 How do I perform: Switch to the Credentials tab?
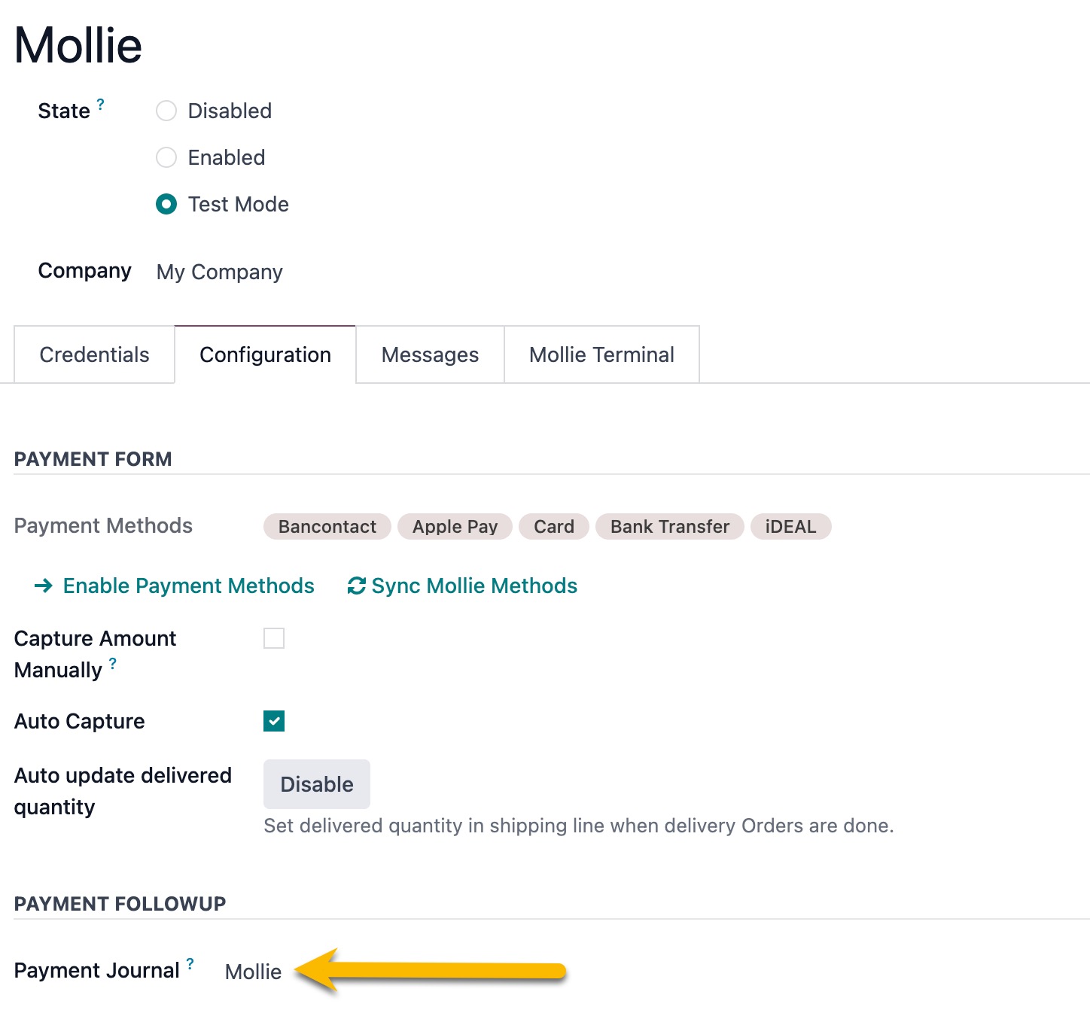(95, 354)
